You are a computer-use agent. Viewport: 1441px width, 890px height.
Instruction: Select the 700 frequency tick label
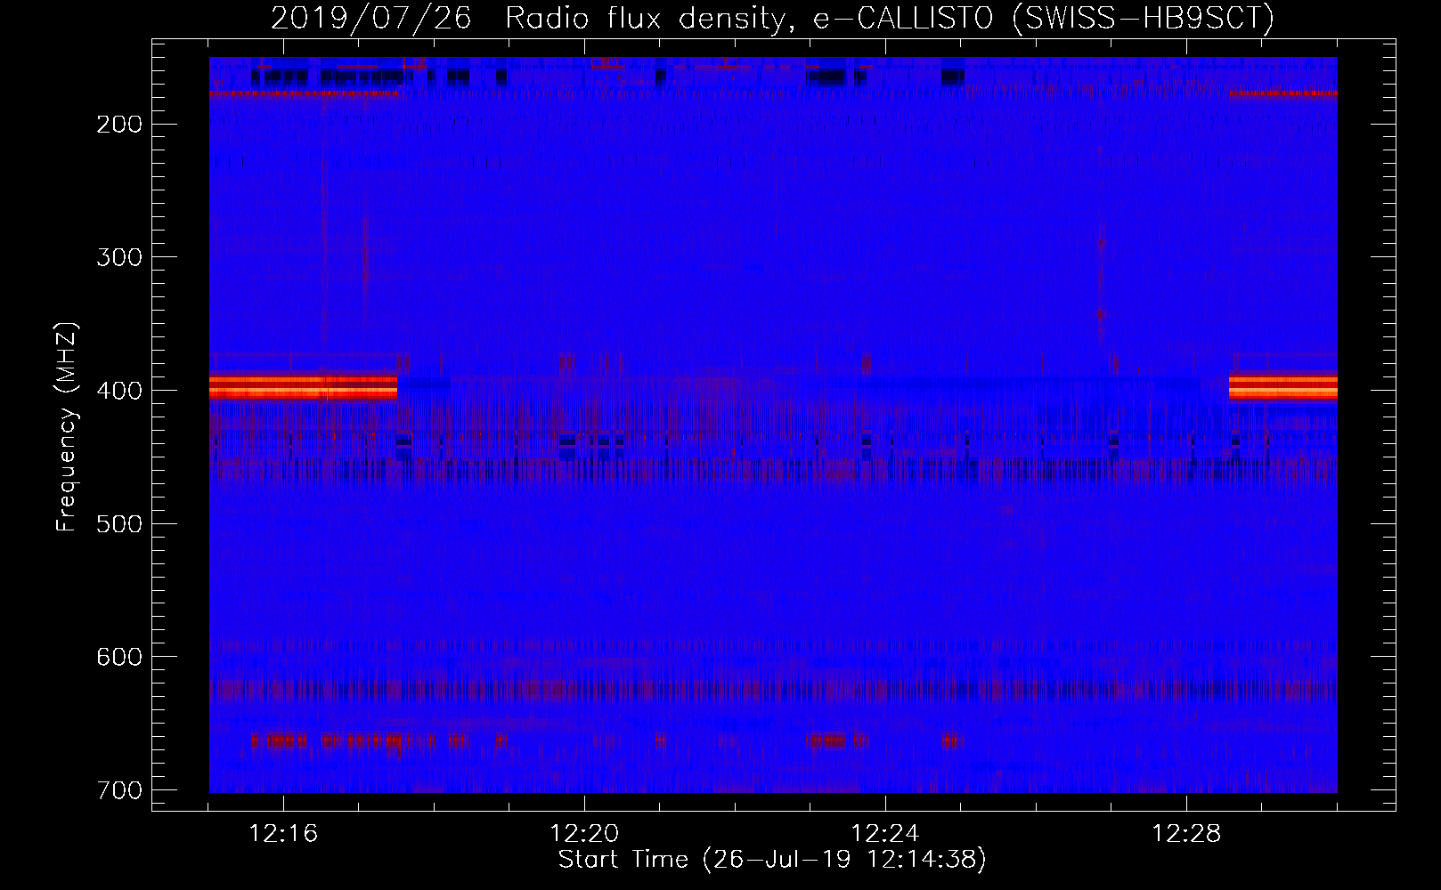coord(118,789)
